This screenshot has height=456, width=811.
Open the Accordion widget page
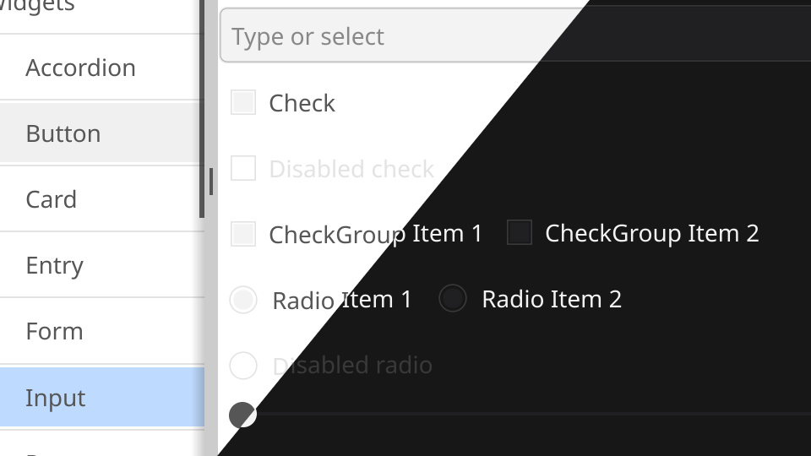coord(102,68)
